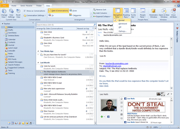Click Arrange By: Date (Conversations) header
This screenshot has width=180, height=129.
pyautogui.click(x=56, y=28)
